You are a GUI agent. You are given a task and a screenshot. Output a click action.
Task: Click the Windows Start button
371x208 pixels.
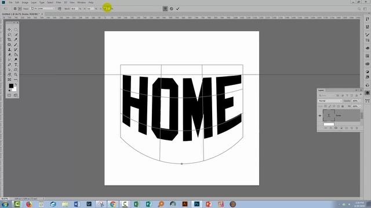pyautogui.click(x=5, y=204)
